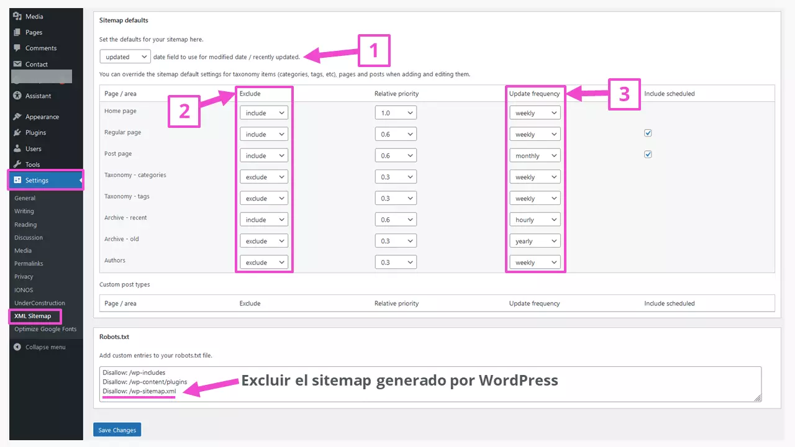Select XML Sitemap in Settings submenu
The image size is (795, 447).
(33, 316)
